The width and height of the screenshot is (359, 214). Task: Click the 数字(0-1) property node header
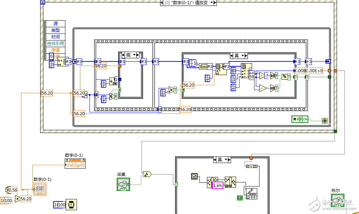75,160
